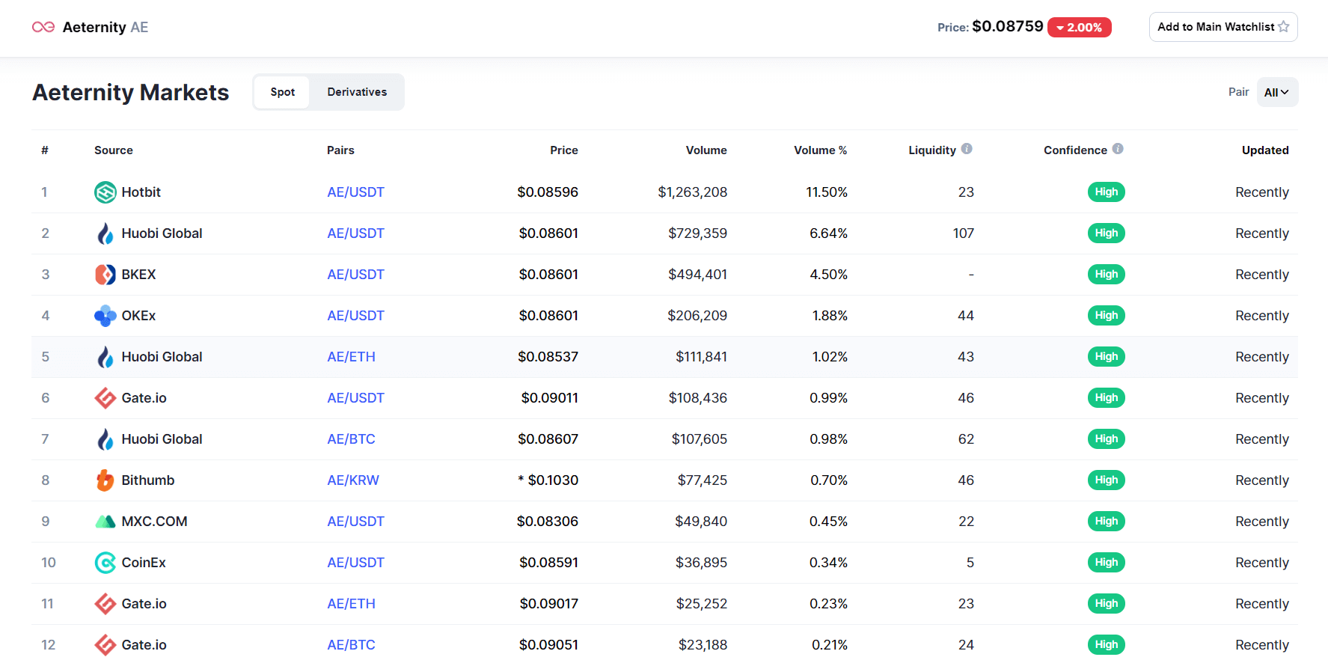Click the Volume column header
1328x663 pixels.
click(706, 150)
